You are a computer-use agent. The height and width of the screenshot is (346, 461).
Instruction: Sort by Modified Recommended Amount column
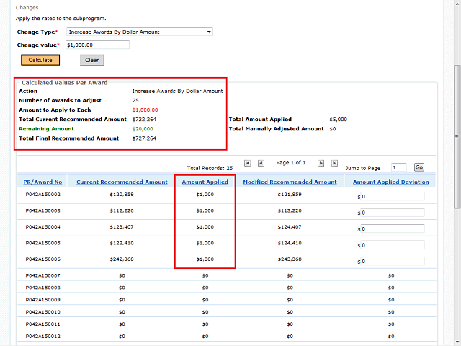click(290, 182)
